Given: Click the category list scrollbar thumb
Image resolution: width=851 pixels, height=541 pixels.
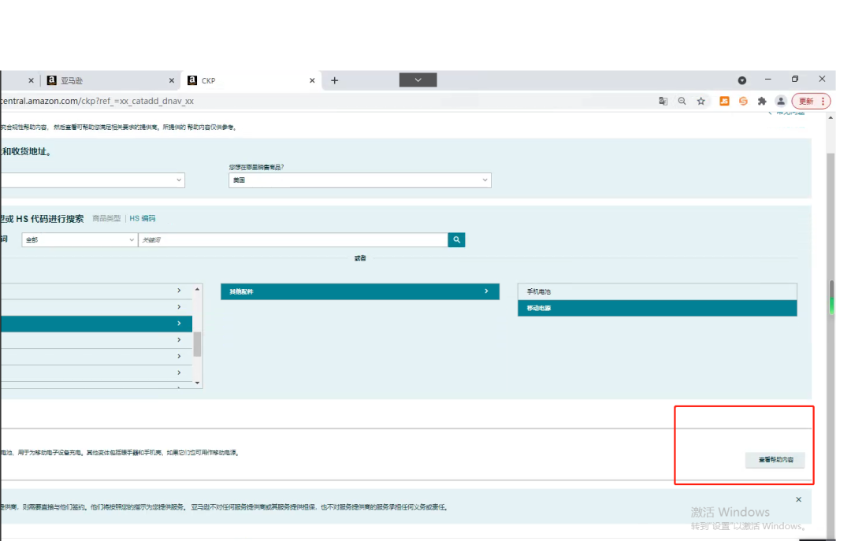Looking at the screenshot, I should 198,344.
